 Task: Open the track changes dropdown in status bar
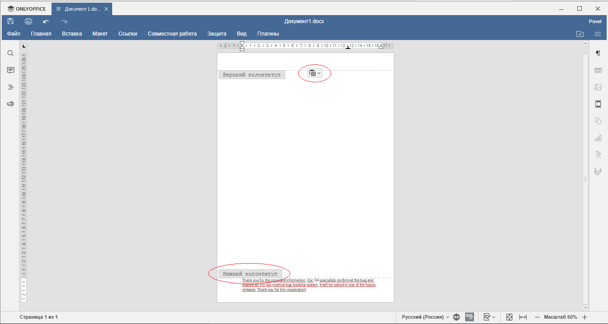click(x=490, y=317)
